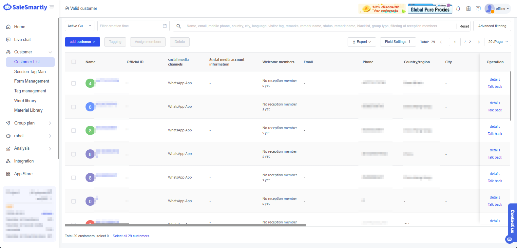Open calendar icon in creation time filter
517x248 pixels.
click(x=165, y=26)
